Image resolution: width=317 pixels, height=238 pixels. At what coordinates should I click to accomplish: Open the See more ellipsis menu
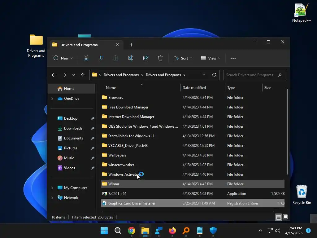233,58
